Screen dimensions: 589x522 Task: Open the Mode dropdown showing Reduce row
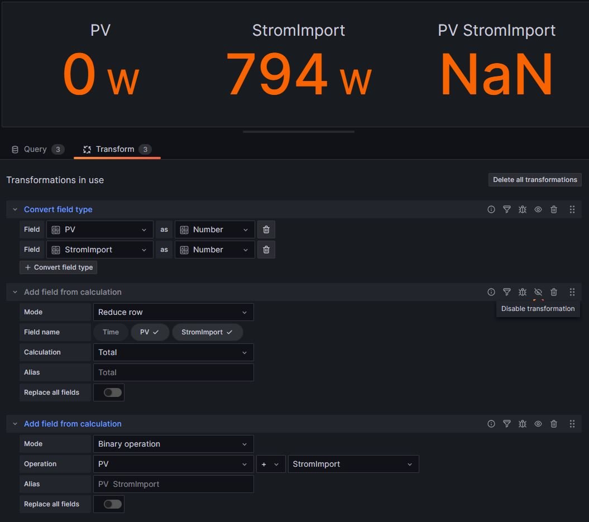[173, 312]
